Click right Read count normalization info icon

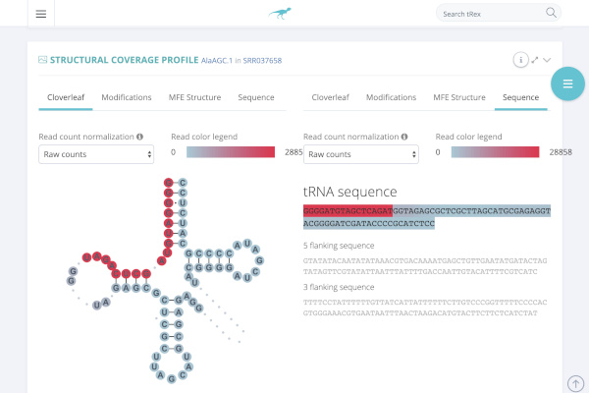[405, 137]
